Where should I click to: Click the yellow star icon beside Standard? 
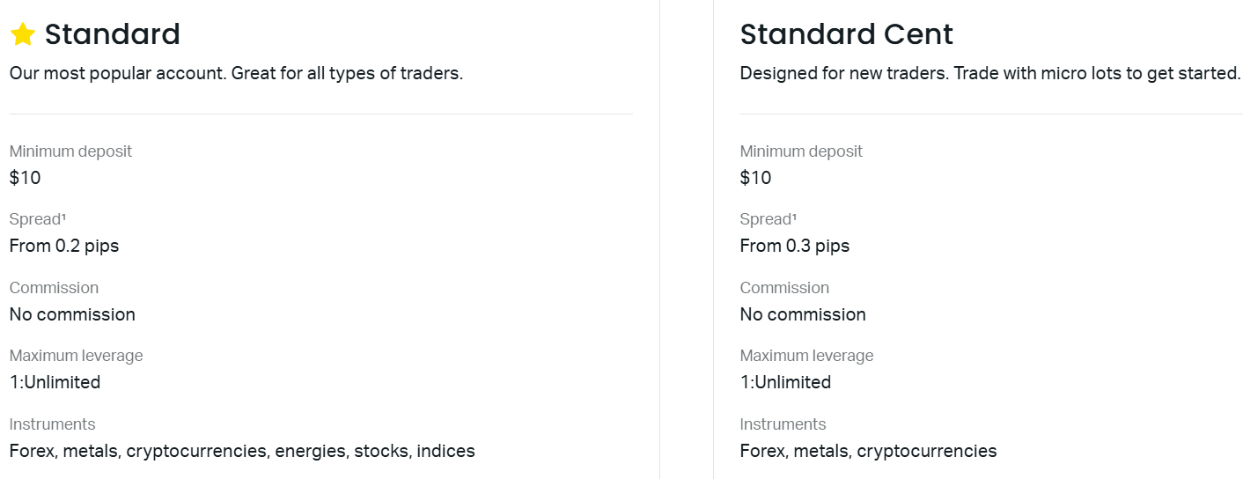[x=23, y=34]
